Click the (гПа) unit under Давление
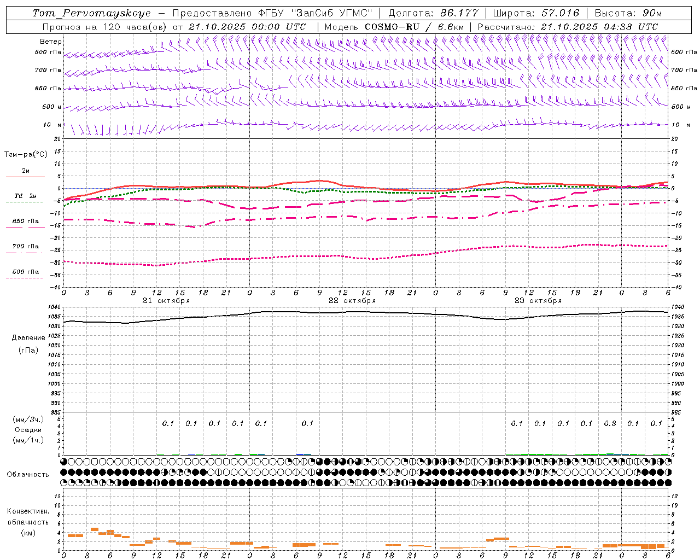The width and height of the screenshot is (700, 560). click(28, 350)
